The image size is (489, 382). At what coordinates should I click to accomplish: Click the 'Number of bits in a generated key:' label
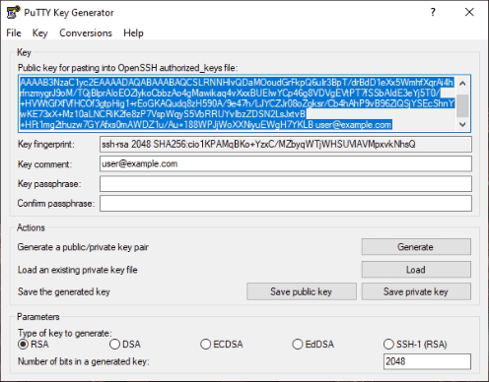point(84,361)
